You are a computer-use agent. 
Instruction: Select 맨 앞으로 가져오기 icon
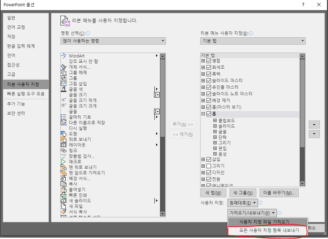(64, 173)
